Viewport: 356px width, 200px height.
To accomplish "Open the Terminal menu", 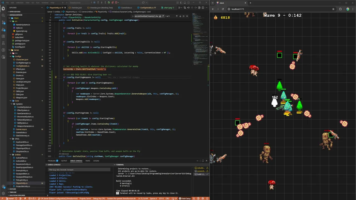I will tap(45, 2).
